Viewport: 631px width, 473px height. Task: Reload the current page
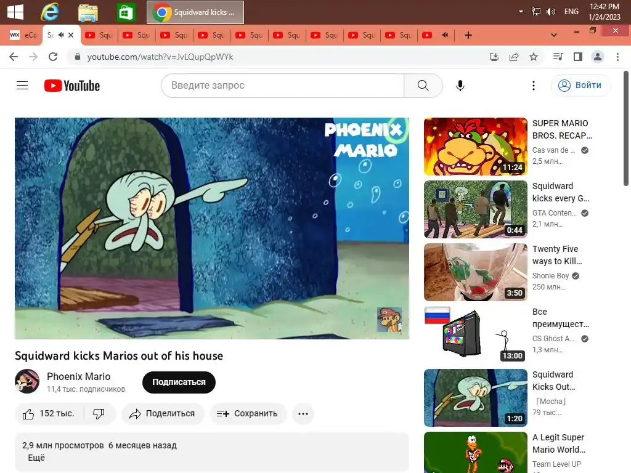[x=53, y=57]
